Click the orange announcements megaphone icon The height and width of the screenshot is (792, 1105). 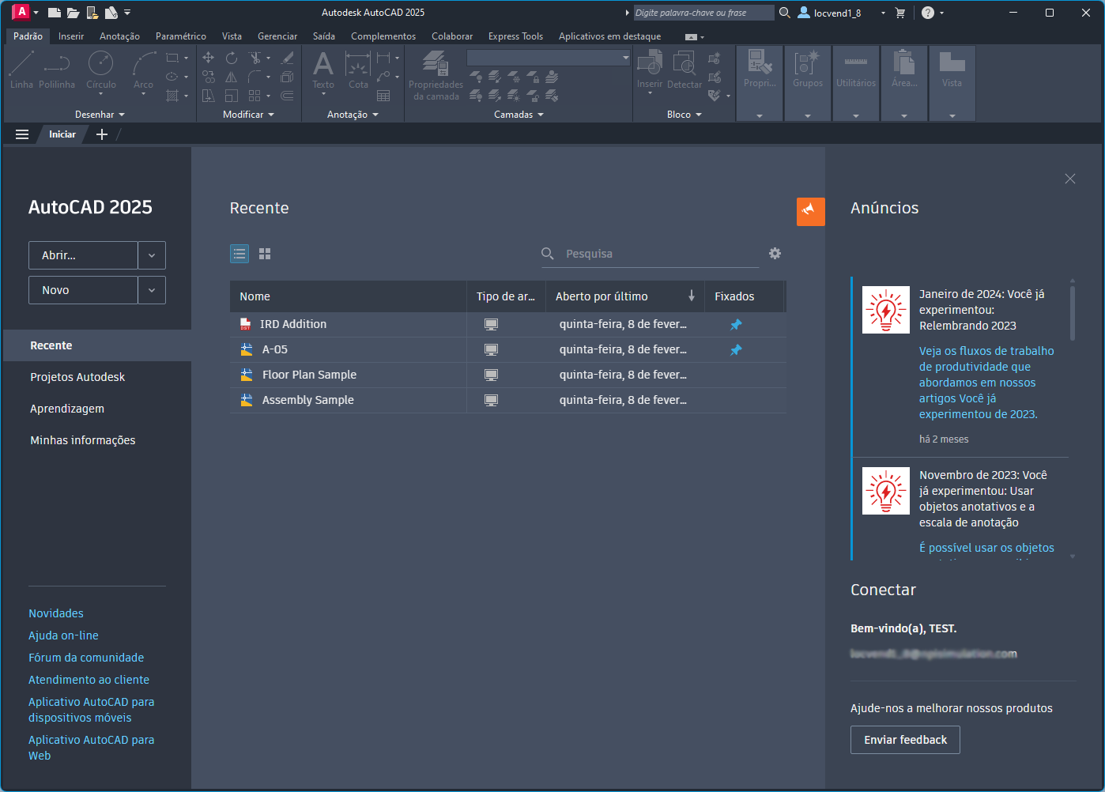(x=811, y=212)
